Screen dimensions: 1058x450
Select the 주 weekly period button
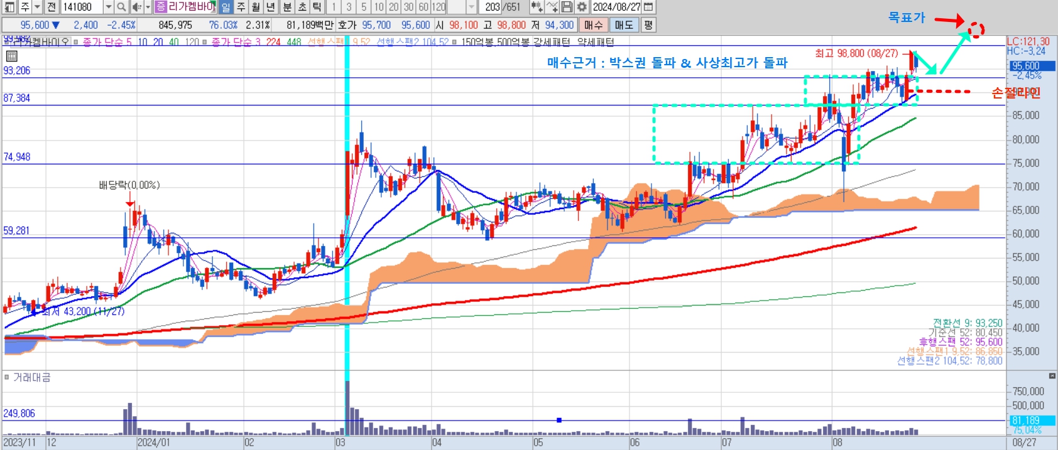tap(241, 7)
